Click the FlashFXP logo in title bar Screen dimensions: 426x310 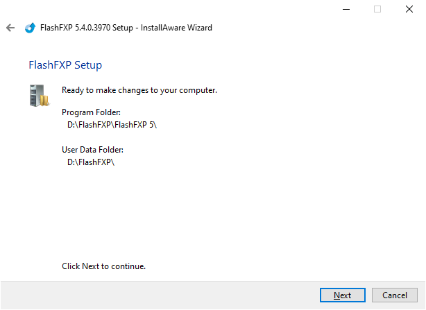pos(30,28)
